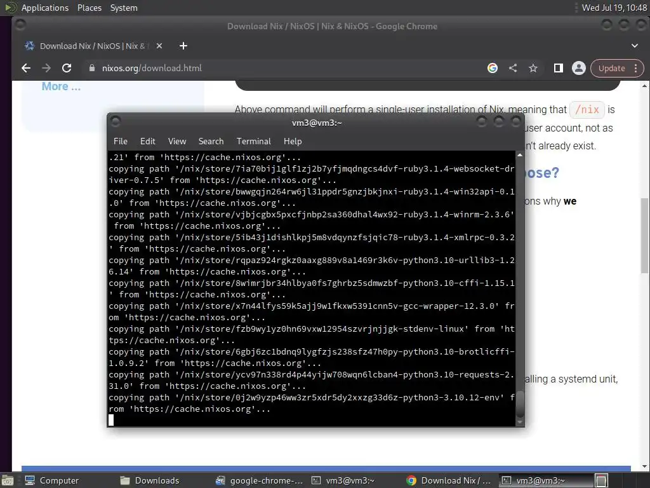Click terminal scrollbar up arrow
The image size is (650, 488).
click(520, 155)
